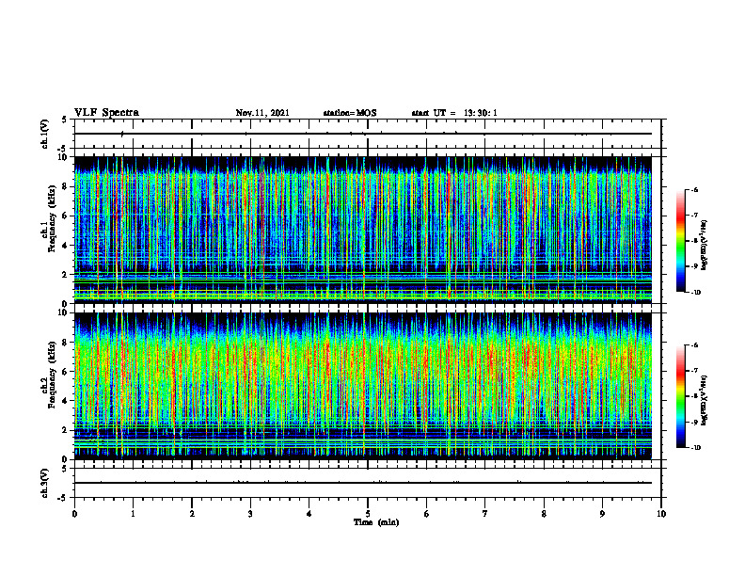The height and width of the screenshot is (576, 745).
Task: Click the "Time (min)" axis title
Action: (x=376, y=522)
